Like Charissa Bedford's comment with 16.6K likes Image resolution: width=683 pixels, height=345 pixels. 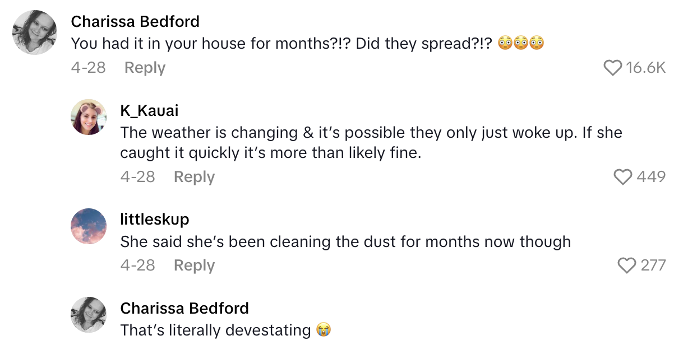point(612,68)
